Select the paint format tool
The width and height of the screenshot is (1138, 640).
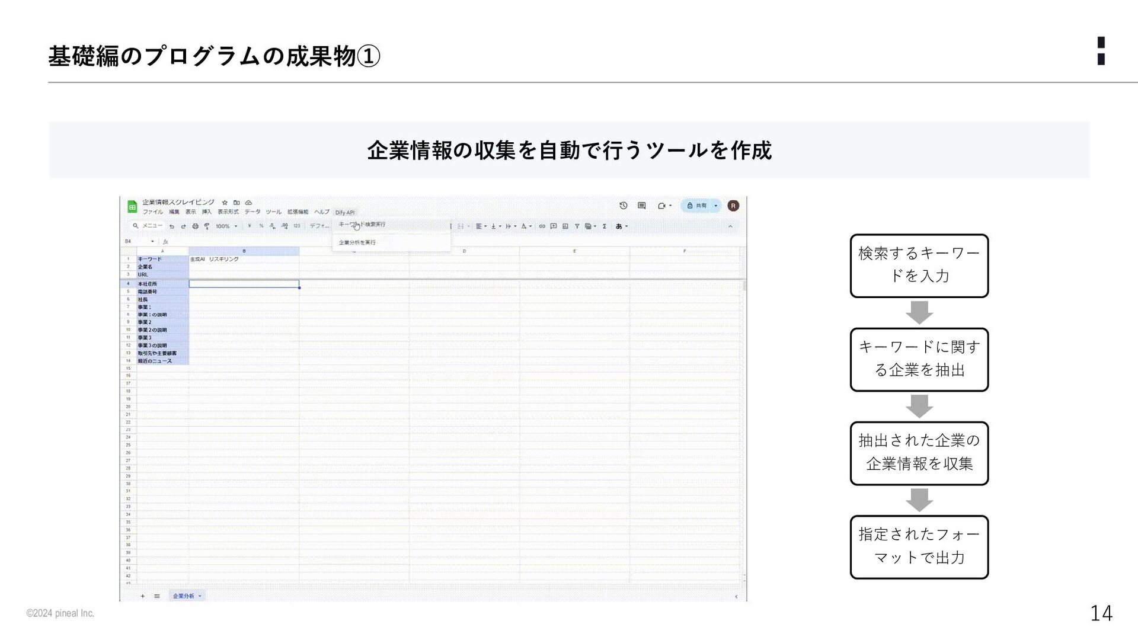coord(207,226)
